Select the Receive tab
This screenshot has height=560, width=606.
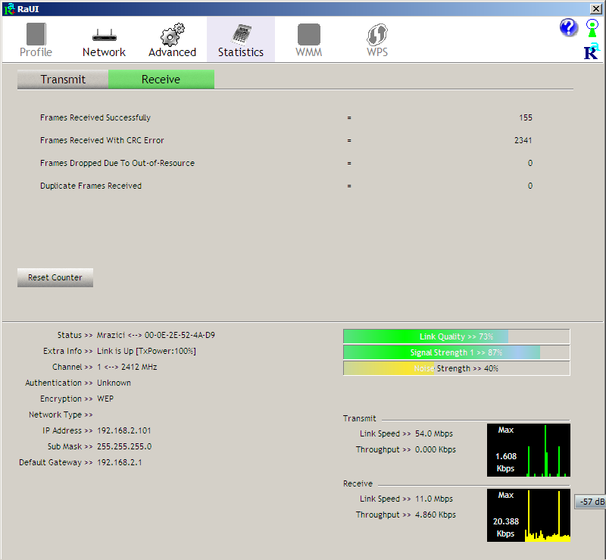point(161,80)
